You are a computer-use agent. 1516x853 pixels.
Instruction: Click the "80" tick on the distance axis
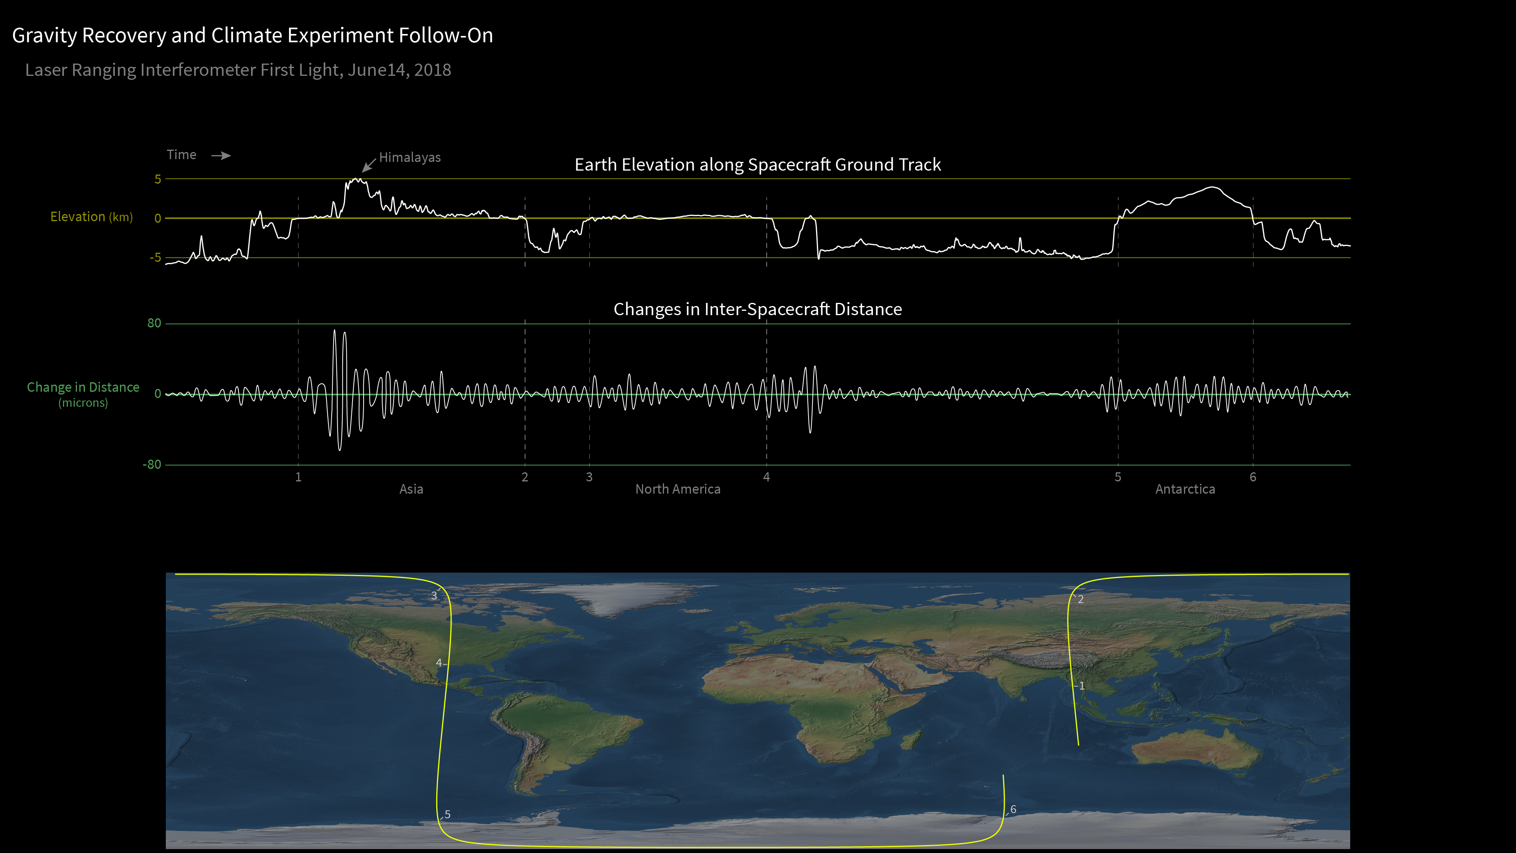point(154,323)
